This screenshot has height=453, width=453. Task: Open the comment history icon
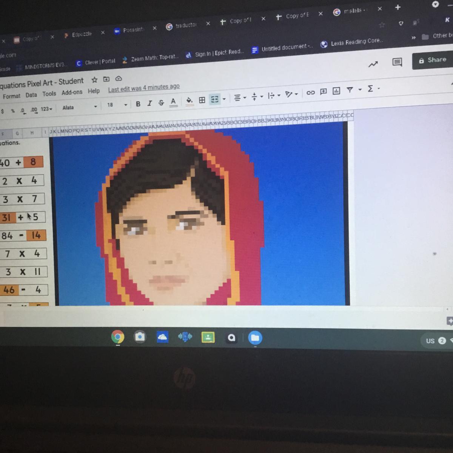(397, 62)
